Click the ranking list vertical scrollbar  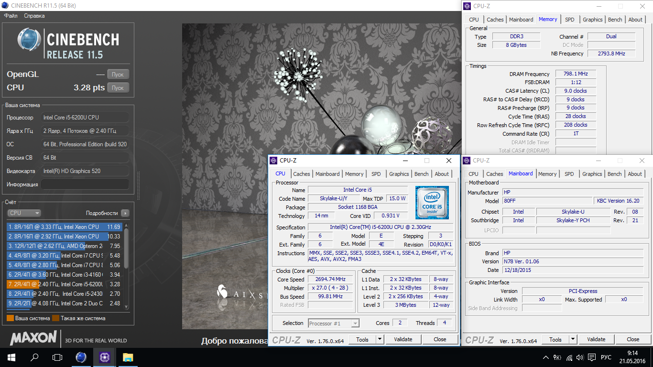click(x=126, y=265)
